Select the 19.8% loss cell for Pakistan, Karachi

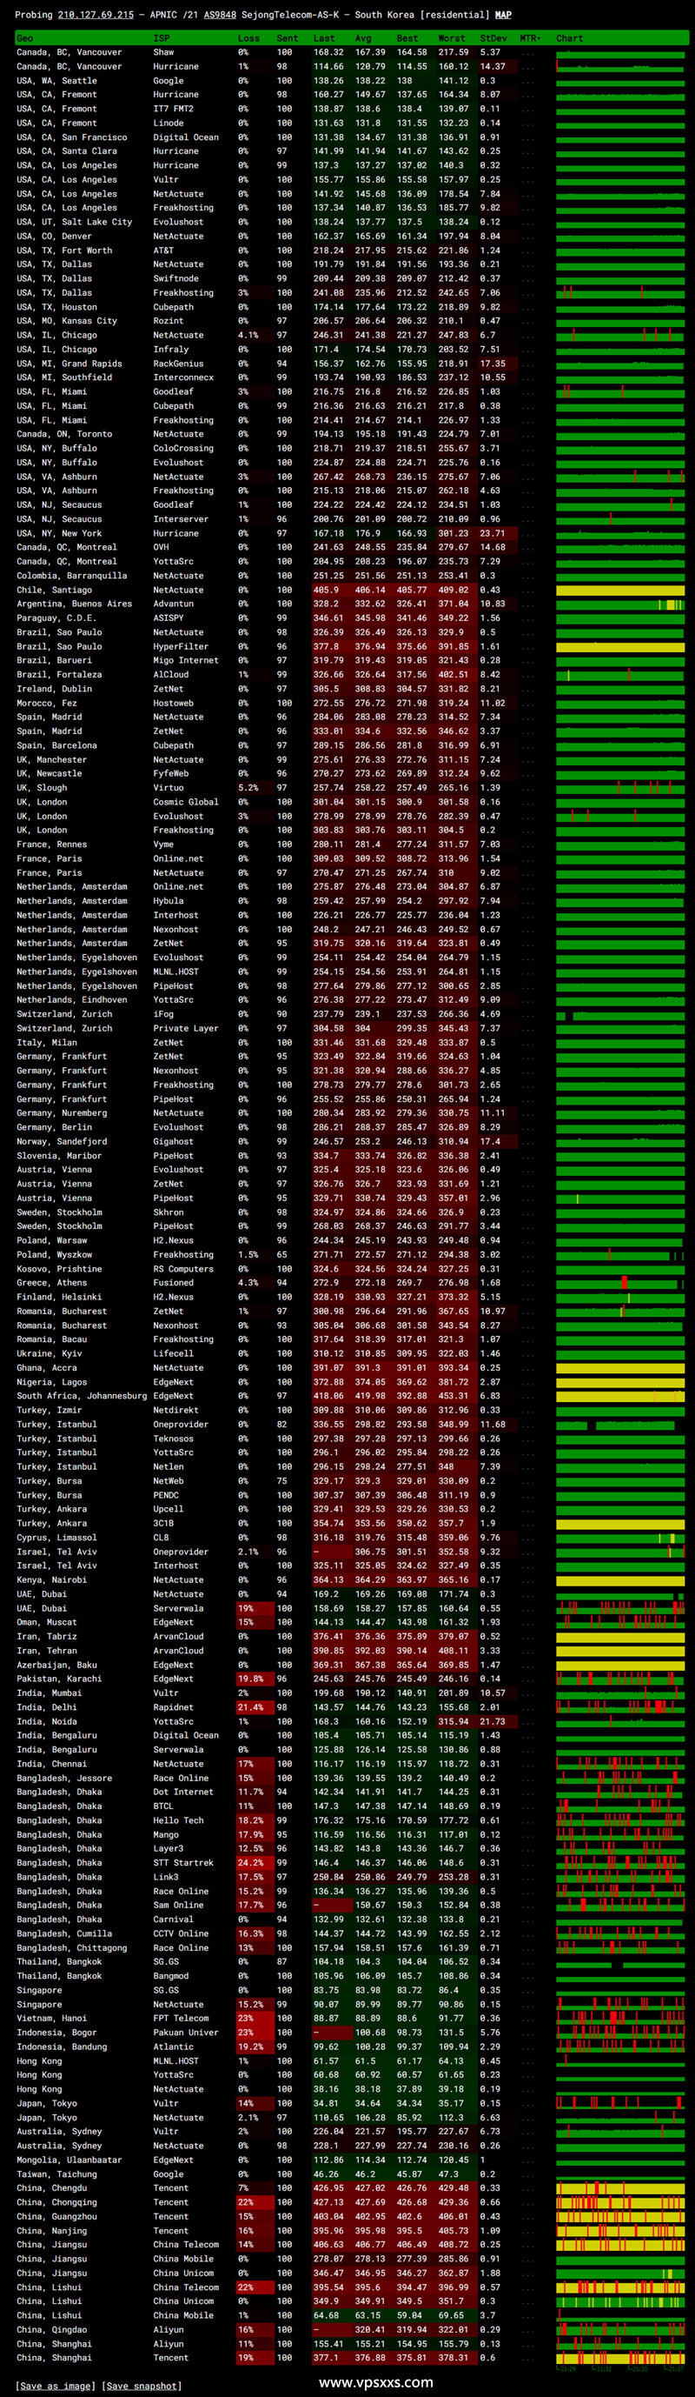255,1679
